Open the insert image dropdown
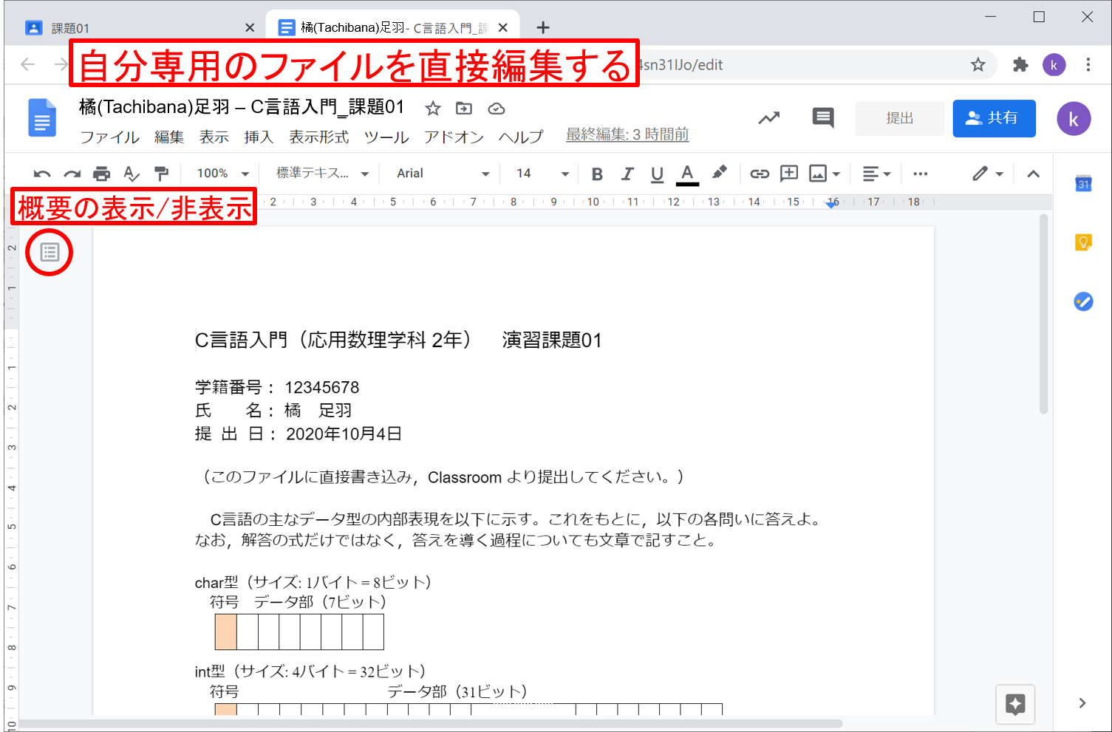Screen dimensions: 1112x732 825,174
